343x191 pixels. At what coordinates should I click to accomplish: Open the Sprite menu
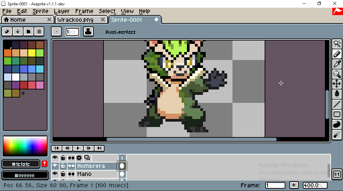pyautogui.click(x=41, y=11)
